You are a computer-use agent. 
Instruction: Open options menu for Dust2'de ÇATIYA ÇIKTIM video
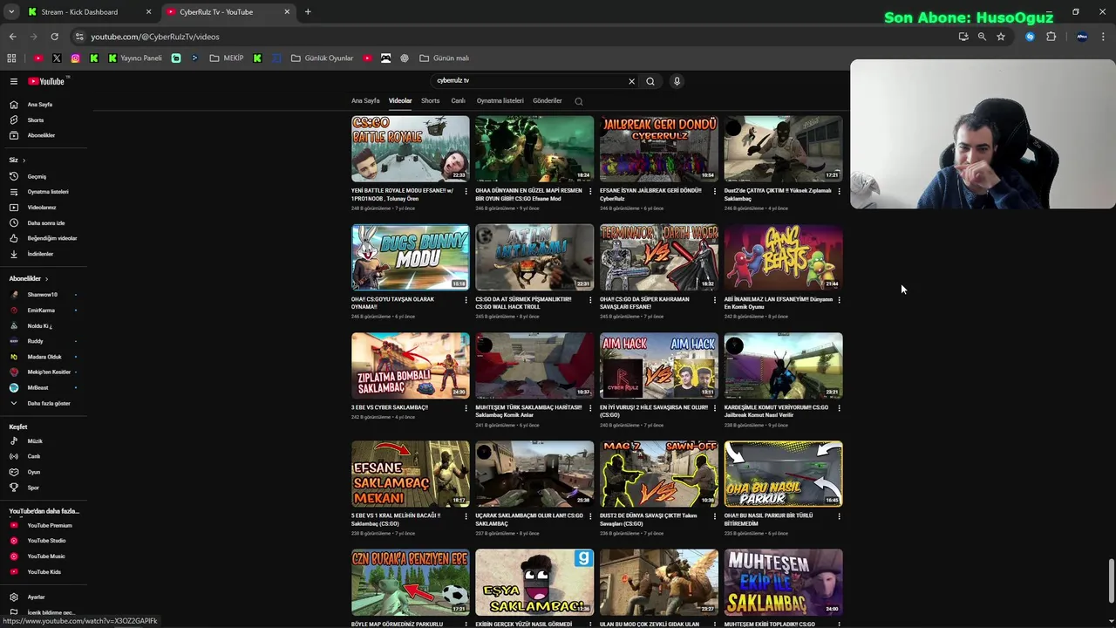pos(839,191)
